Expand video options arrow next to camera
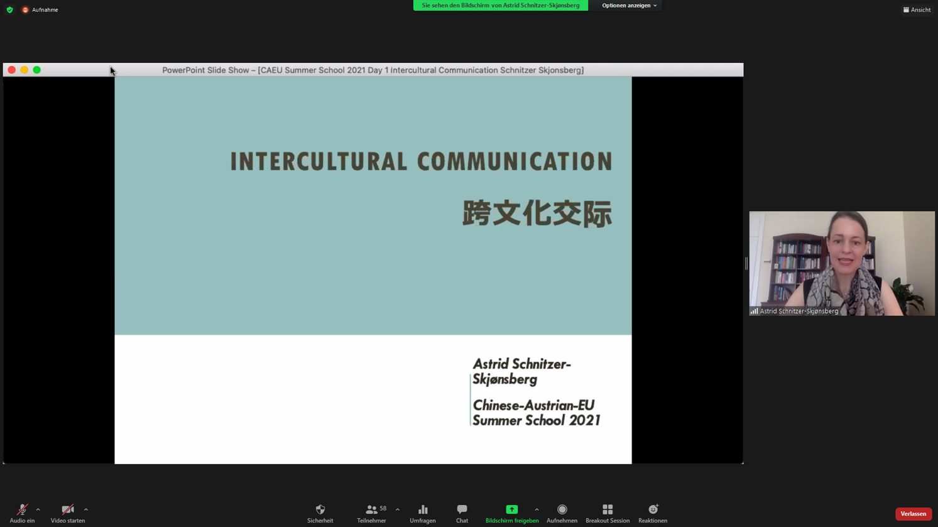 click(86, 509)
